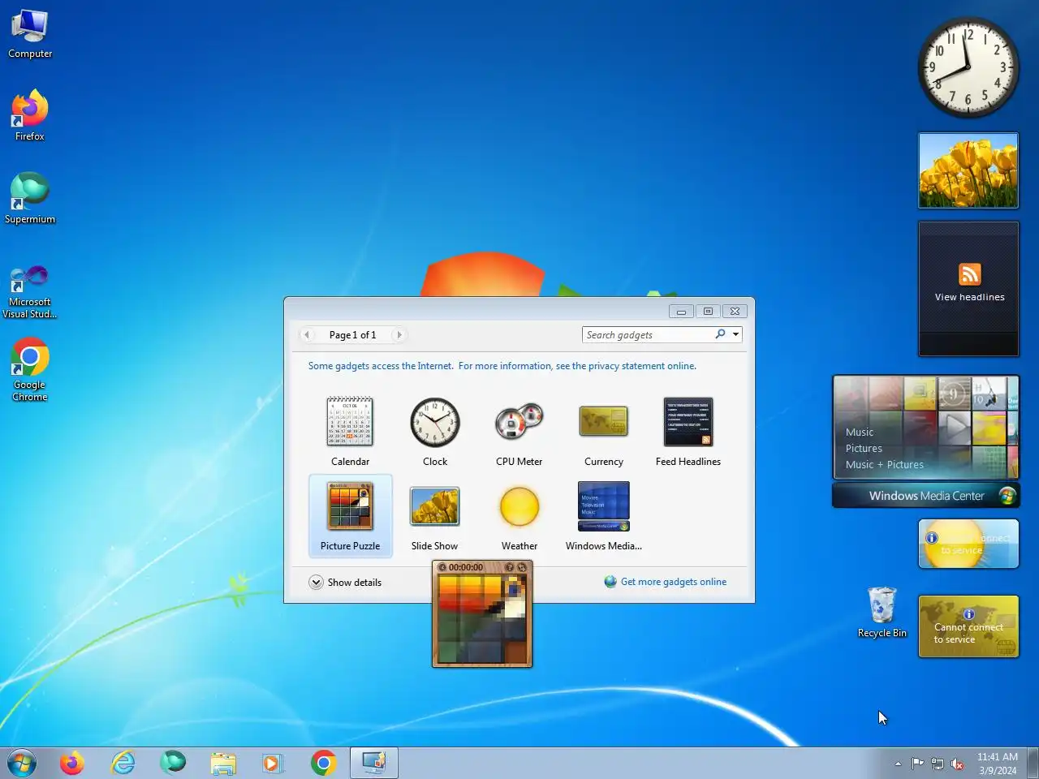The height and width of the screenshot is (779, 1039).
Task: Choose the CPU Meter gadget
Action: pyautogui.click(x=519, y=422)
